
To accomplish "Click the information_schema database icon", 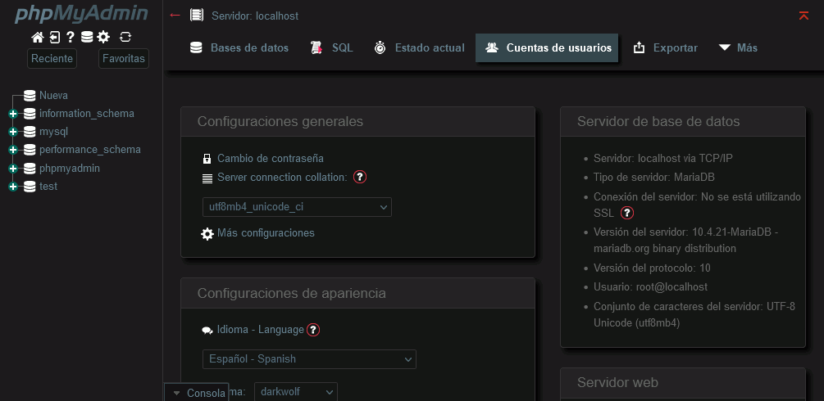I will pos(30,114).
